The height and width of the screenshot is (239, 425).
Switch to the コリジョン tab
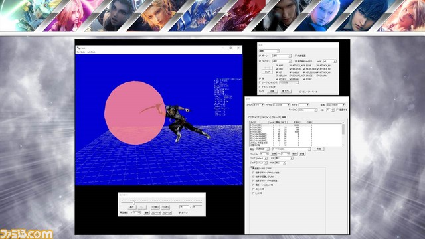[x=266, y=118]
